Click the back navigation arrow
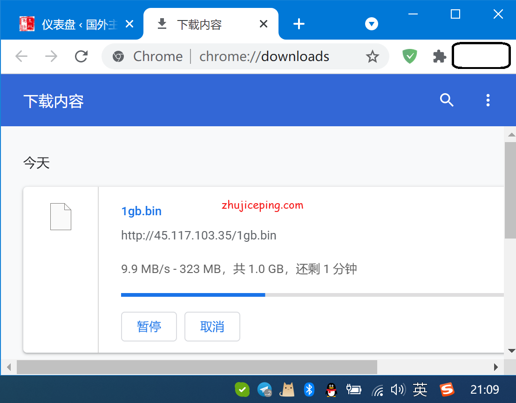The width and height of the screenshot is (516, 403). click(x=21, y=56)
